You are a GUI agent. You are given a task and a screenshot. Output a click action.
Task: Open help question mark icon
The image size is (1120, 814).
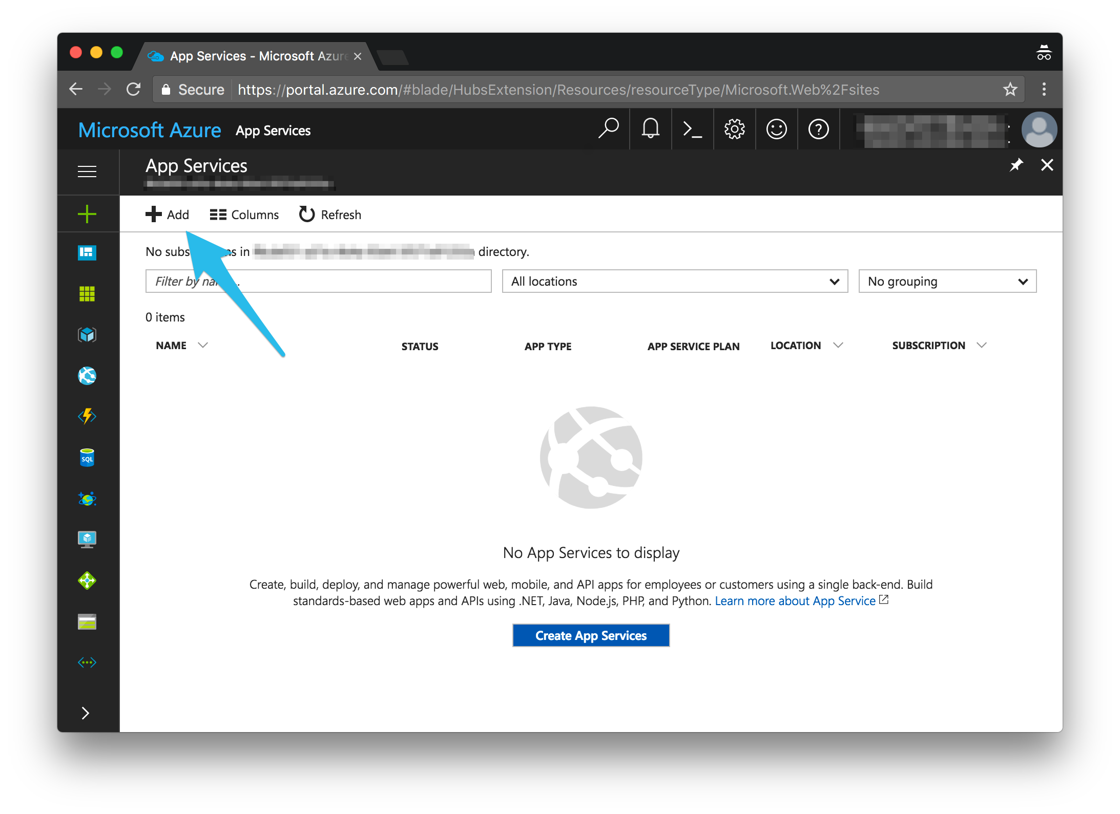click(819, 129)
